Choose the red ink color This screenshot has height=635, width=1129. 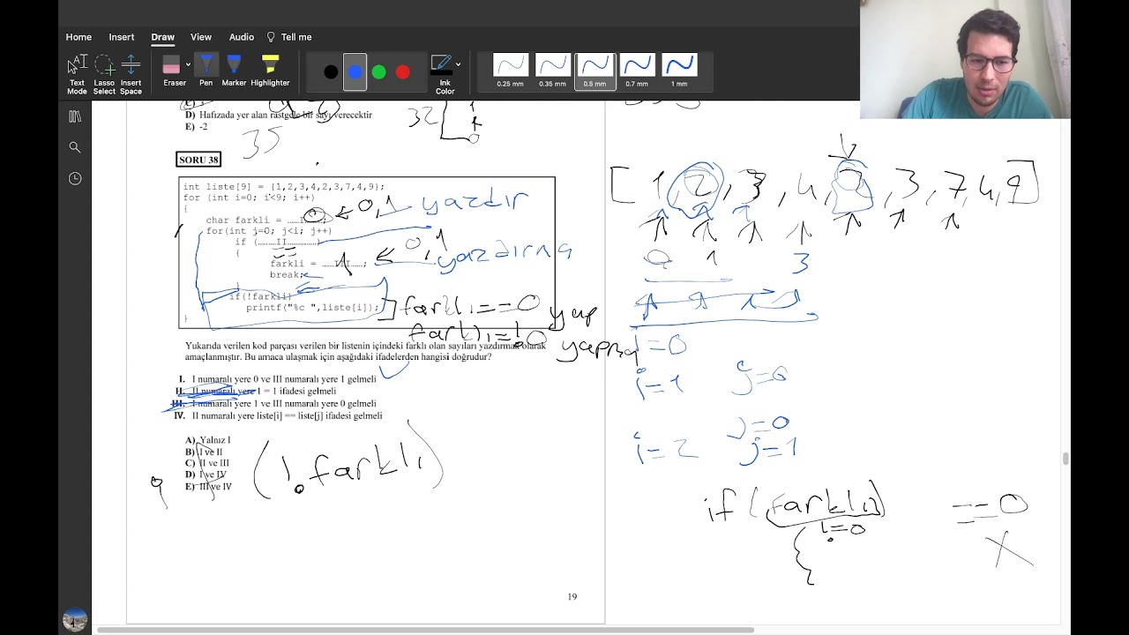pos(403,72)
